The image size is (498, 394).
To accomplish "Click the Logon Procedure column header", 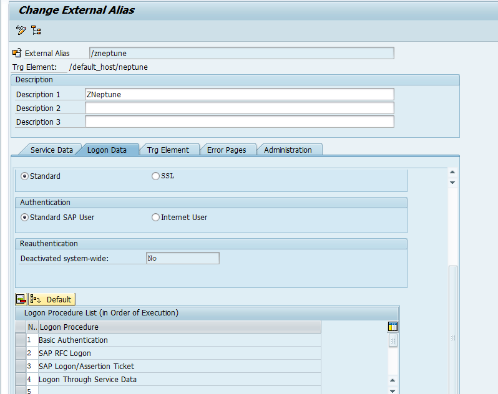I will point(180,327).
